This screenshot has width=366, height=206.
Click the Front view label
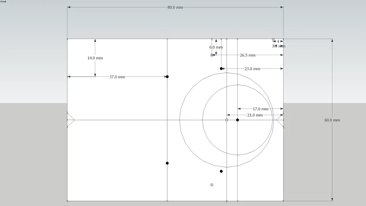pos(3,2)
